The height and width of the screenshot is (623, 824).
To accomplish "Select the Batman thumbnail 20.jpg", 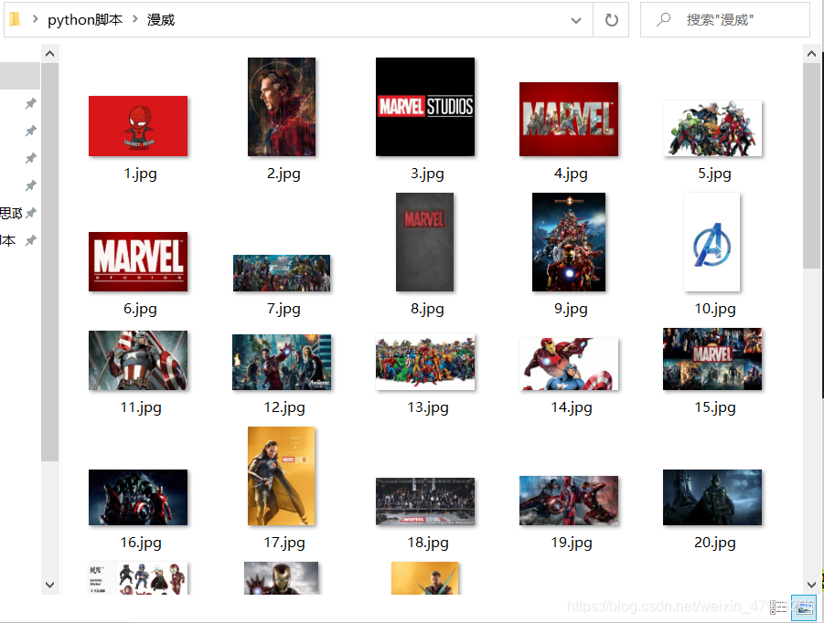I will pyautogui.click(x=712, y=498).
